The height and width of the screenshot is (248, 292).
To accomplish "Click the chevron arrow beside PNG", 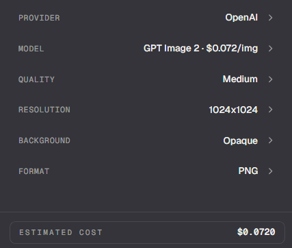I will pos(270,171).
